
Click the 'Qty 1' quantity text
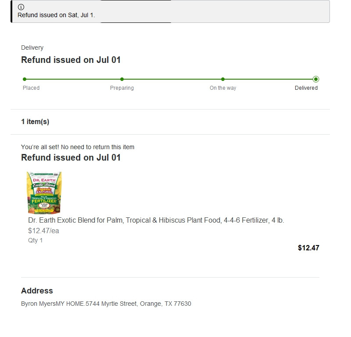[36, 241]
